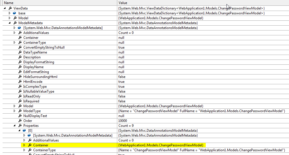
Task: Select the IsComplexType property row
Action: pos(146,87)
